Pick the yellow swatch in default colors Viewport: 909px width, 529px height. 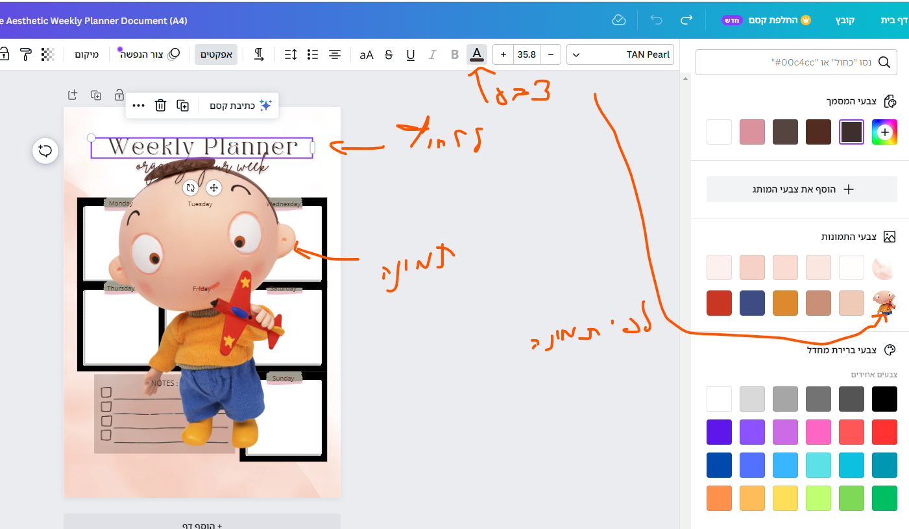tap(785, 499)
